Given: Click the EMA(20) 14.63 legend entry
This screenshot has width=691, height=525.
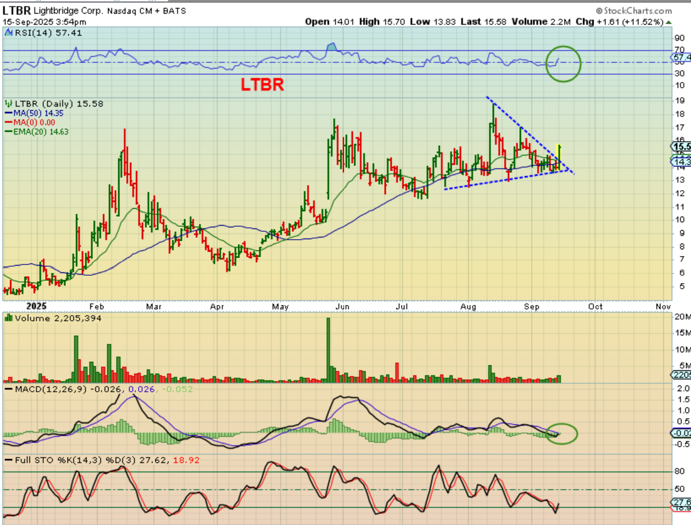Looking at the screenshot, I should (x=41, y=131).
